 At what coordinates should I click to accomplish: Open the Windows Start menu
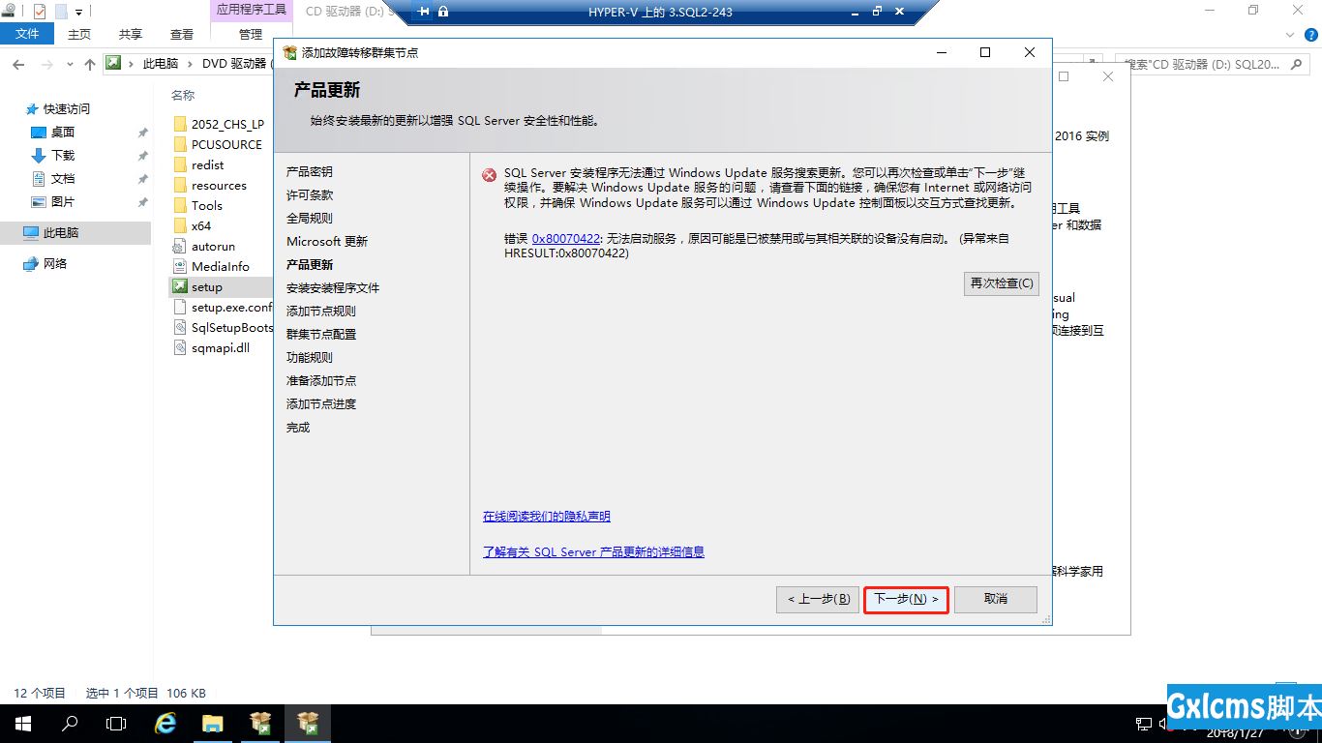tap(23, 724)
